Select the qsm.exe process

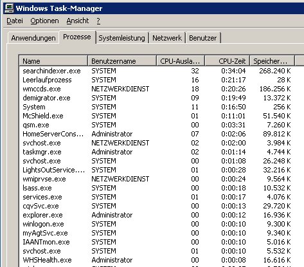pos(157,125)
